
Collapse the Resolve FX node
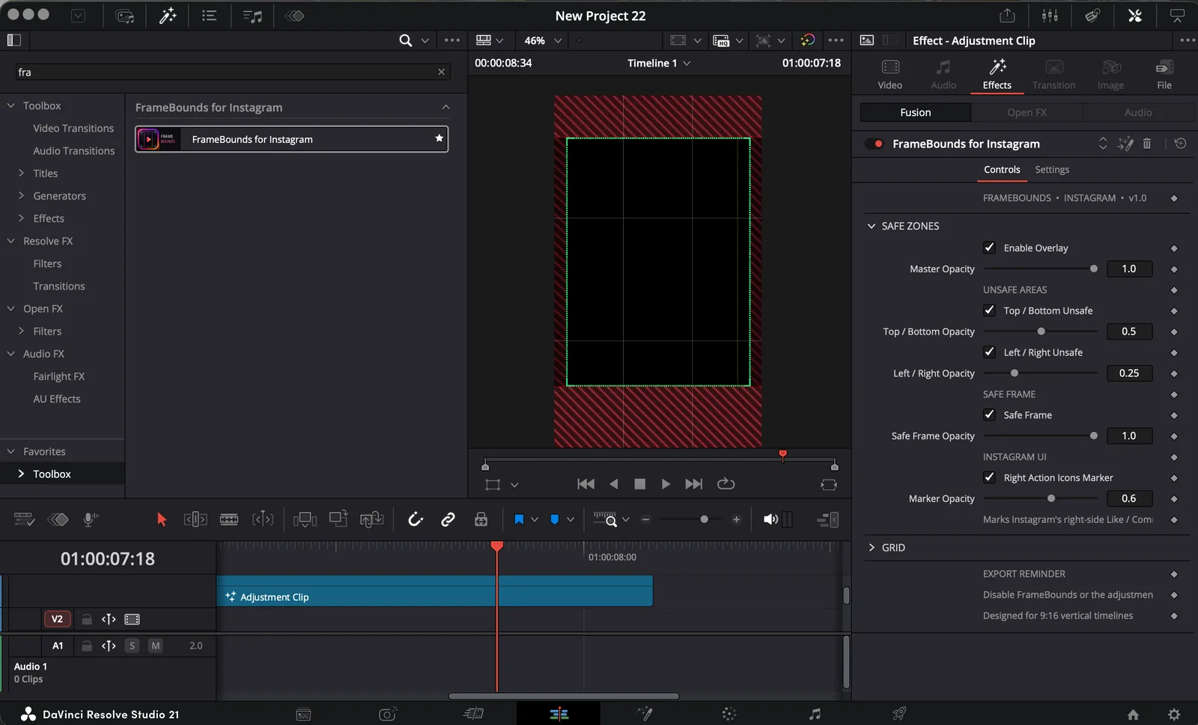[x=10, y=241]
